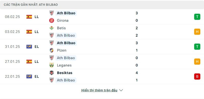Screen dimensions: 204x99
Task: Click the orange H badge for Leganes match
Action: [x=197, y=62]
